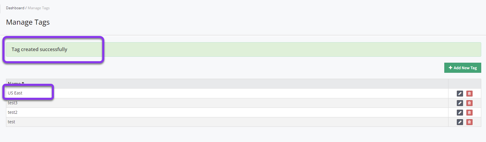Delete the test3 tag

pyautogui.click(x=469, y=103)
